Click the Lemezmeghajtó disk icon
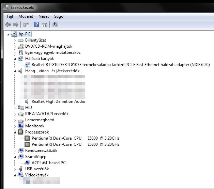Screen dimensions: 214x189 click(21, 121)
